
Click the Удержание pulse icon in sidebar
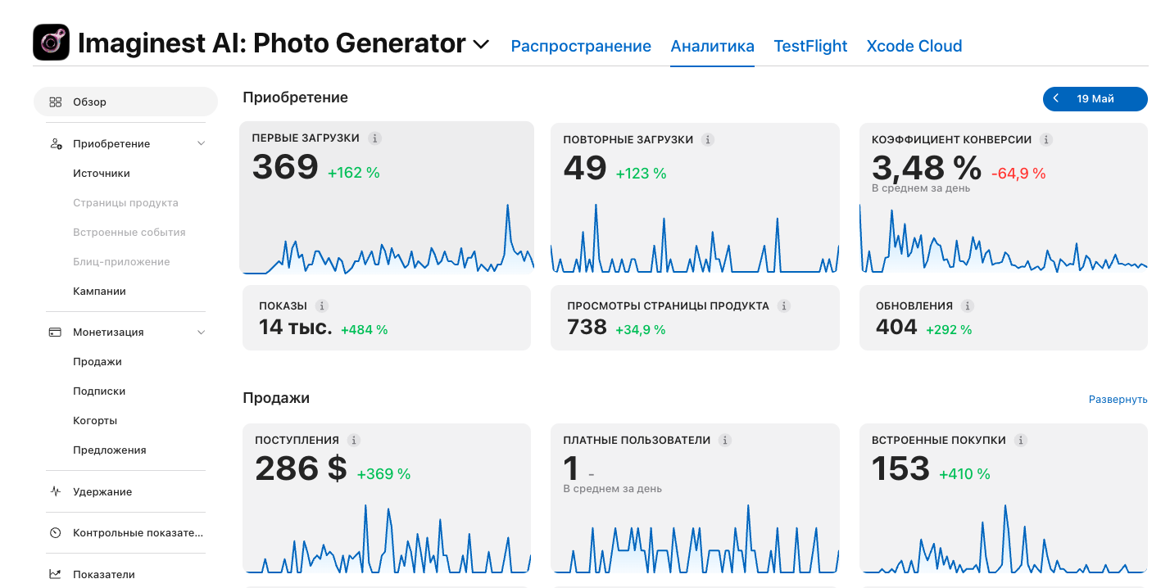coord(56,492)
